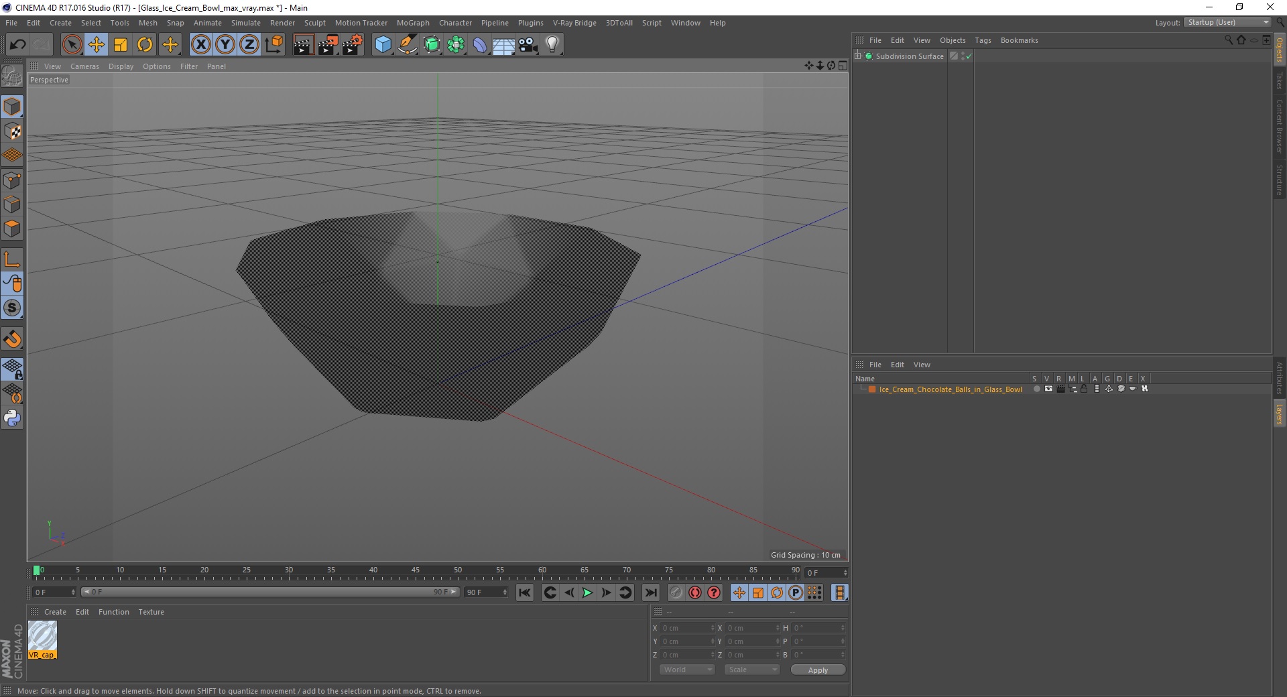This screenshot has width=1287, height=697.
Task: Select the VR_cap material thumbnail
Action: [x=42, y=639]
